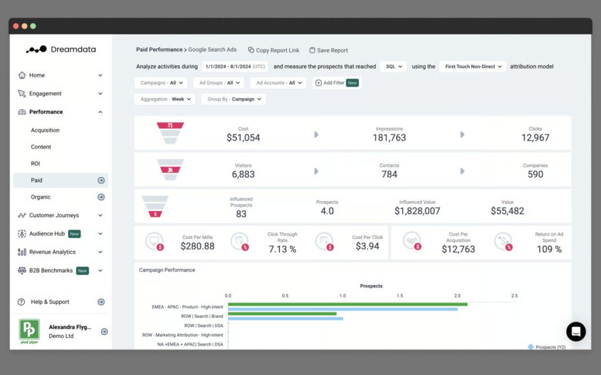Click the Pied Piper company logo

[29, 332]
